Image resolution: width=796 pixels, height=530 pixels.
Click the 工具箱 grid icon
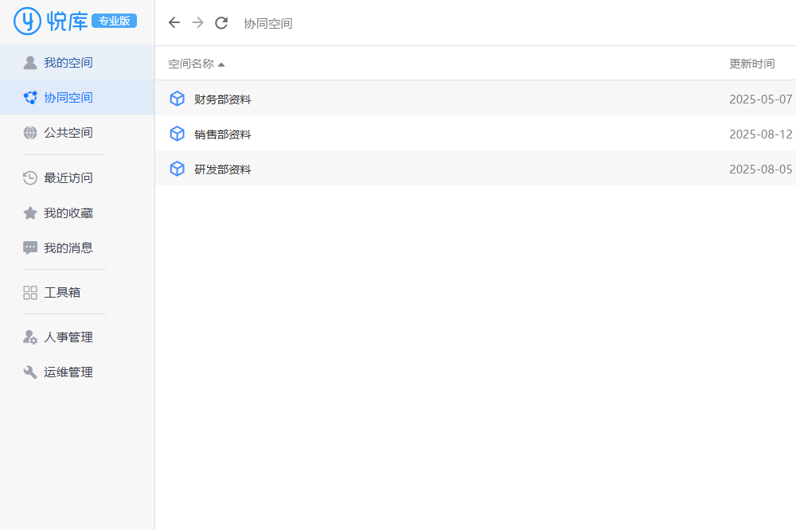(x=30, y=293)
